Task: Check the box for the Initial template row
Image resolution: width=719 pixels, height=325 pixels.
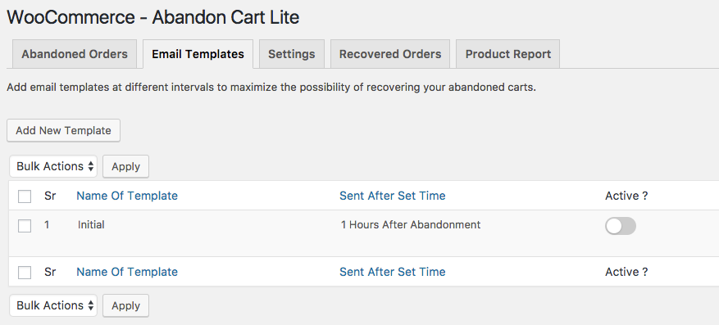Action: (25, 226)
